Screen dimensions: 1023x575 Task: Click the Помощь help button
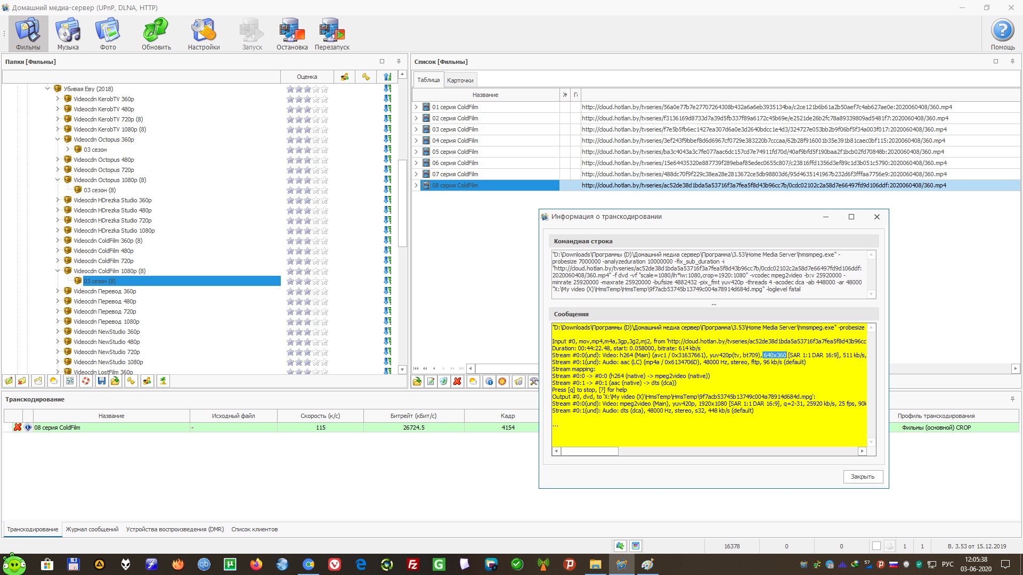1002,34
